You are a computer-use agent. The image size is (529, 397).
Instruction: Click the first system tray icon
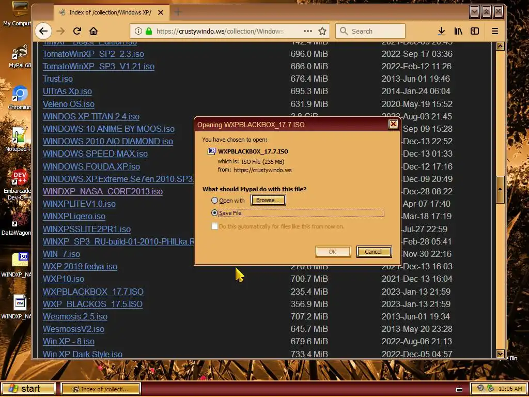point(480,389)
